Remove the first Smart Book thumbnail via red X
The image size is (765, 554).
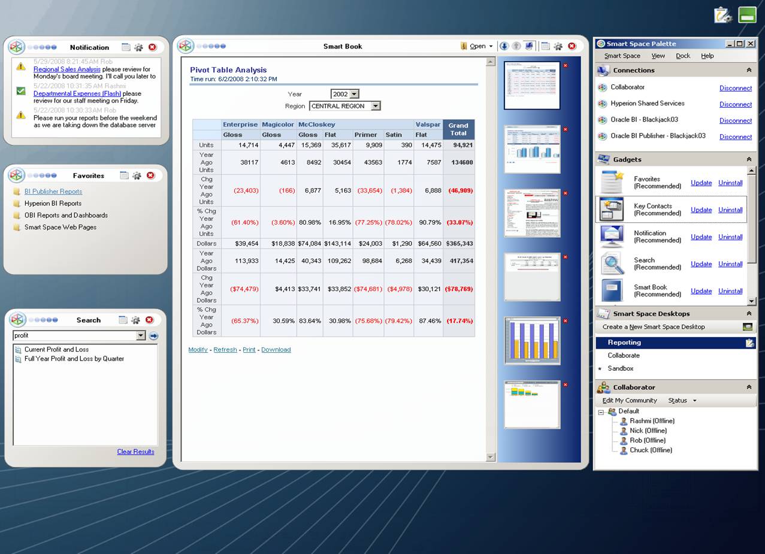click(565, 65)
